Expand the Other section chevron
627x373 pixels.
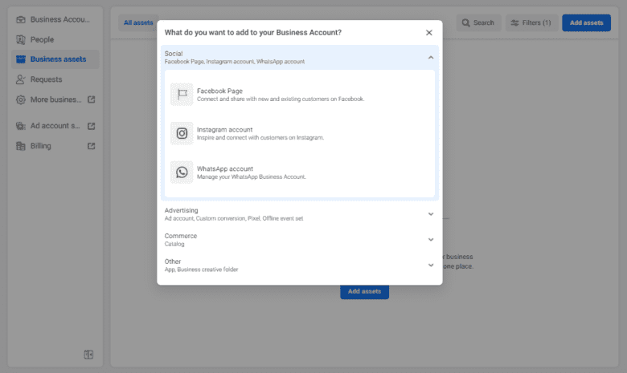tap(431, 266)
